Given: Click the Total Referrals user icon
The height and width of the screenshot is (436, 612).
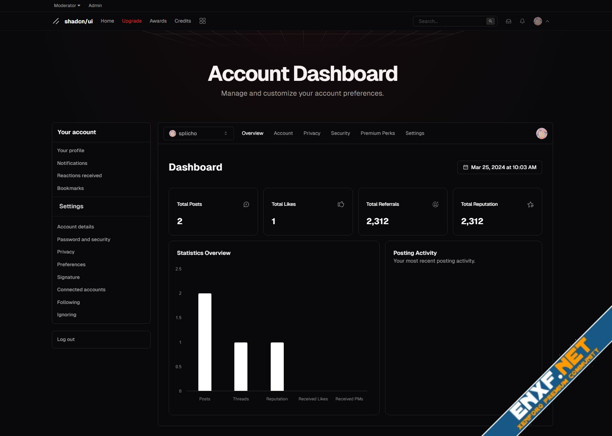Looking at the screenshot, I should point(435,204).
